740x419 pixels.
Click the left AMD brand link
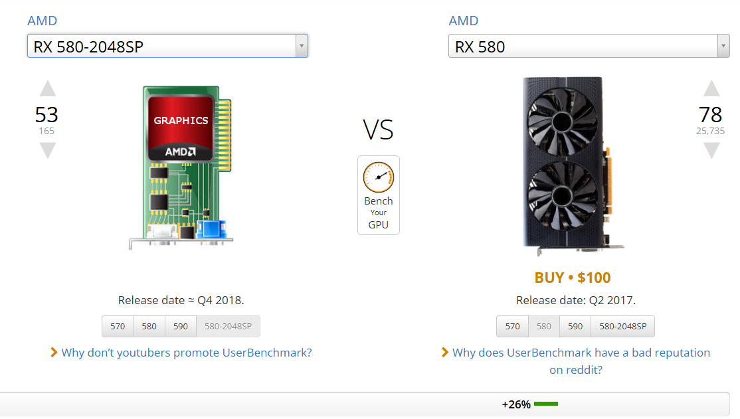pyautogui.click(x=42, y=21)
